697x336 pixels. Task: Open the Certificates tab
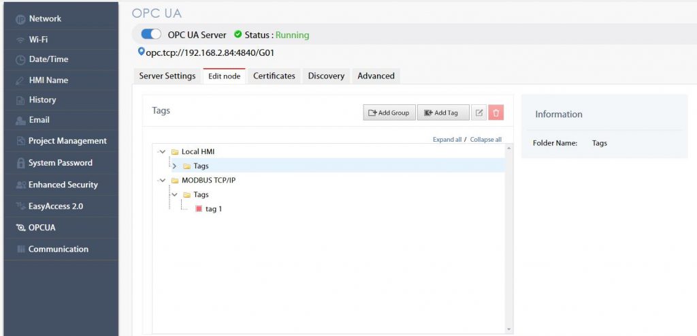coord(274,76)
